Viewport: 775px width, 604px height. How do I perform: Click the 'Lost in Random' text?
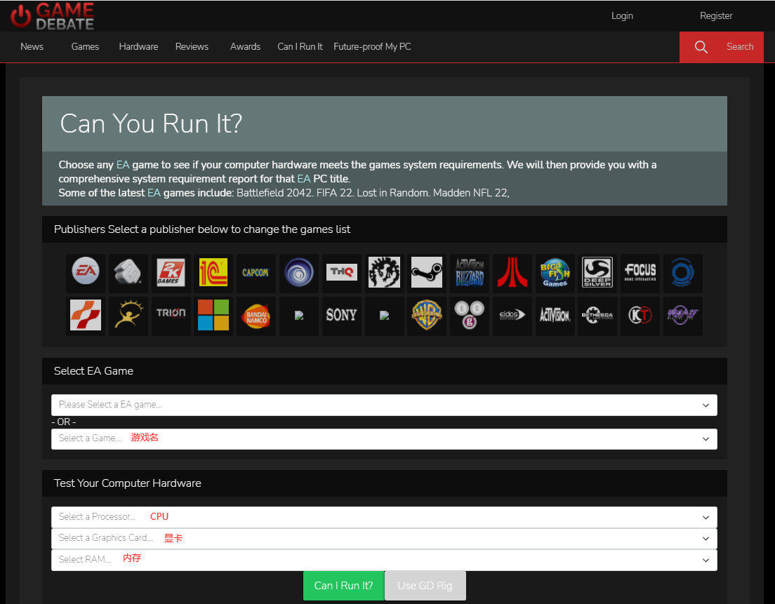point(392,193)
